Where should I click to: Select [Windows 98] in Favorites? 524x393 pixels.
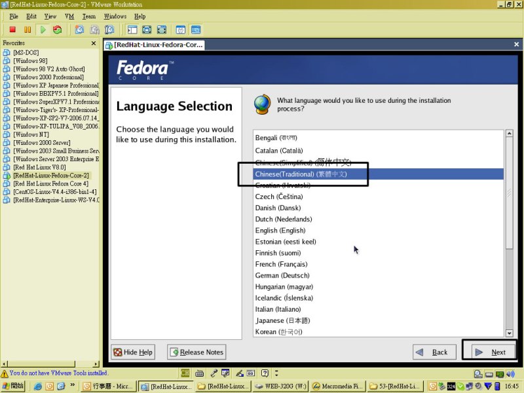point(30,61)
